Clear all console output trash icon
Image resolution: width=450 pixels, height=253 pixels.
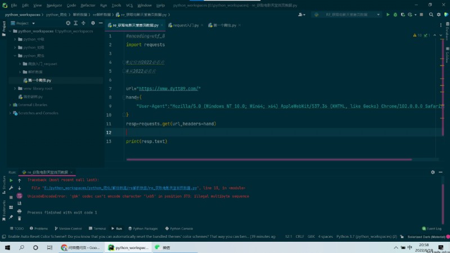tap(19, 219)
